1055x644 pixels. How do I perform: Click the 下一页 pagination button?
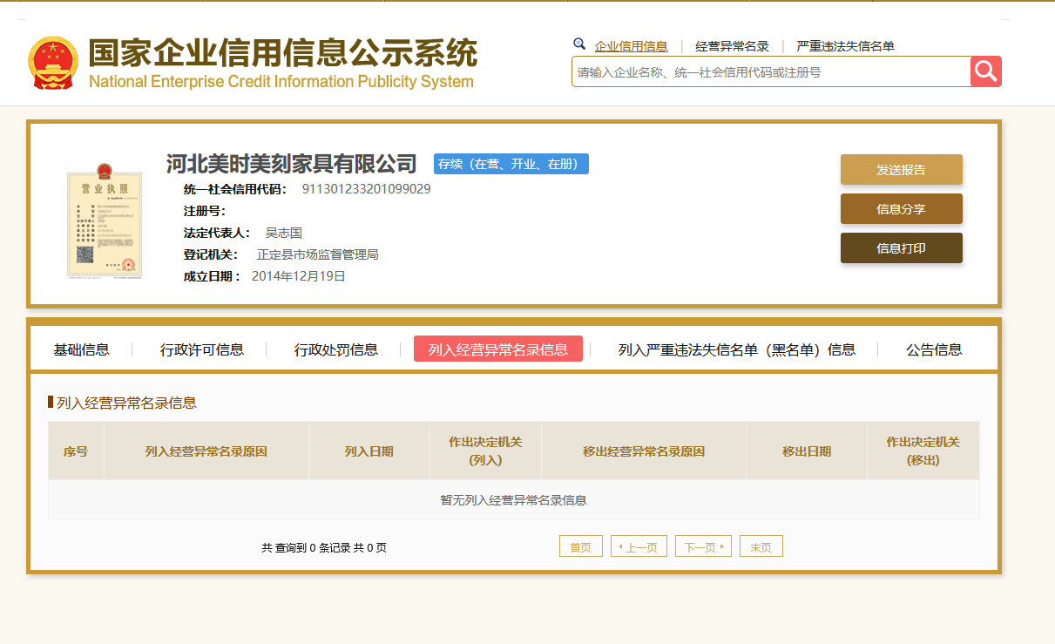click(x=703, y=546)
